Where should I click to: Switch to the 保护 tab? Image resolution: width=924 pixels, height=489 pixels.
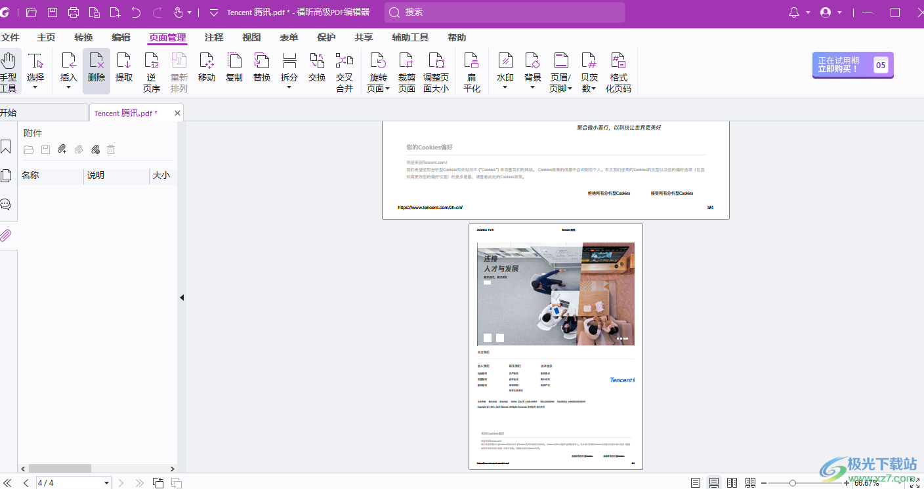click(x=326, y=38)
